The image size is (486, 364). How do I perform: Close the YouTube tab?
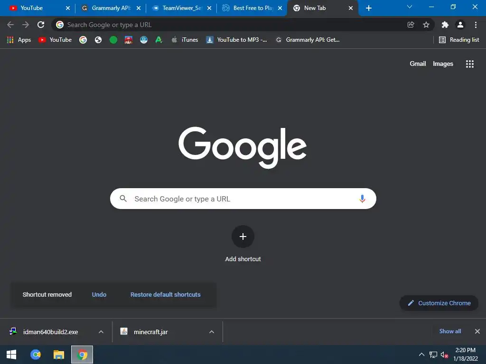coord(68,8)
